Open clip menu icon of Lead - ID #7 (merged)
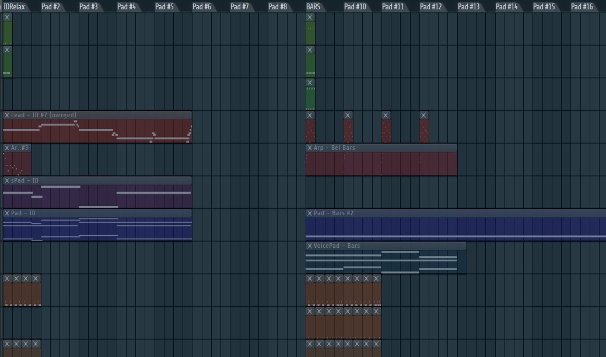 click(7, 115)
